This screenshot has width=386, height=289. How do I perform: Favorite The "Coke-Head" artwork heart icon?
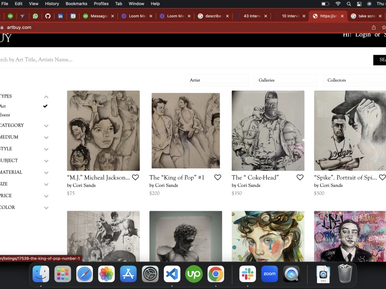(300, 177)
